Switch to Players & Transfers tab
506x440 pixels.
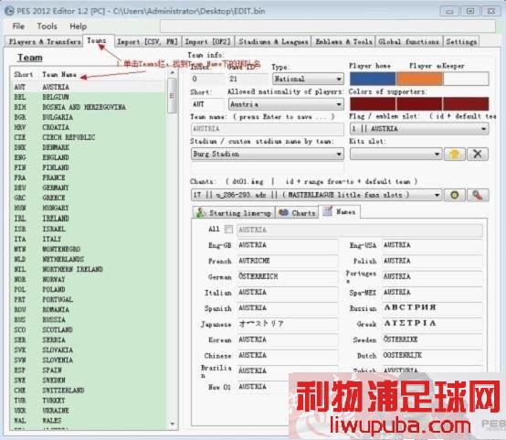tap(44, 41)
